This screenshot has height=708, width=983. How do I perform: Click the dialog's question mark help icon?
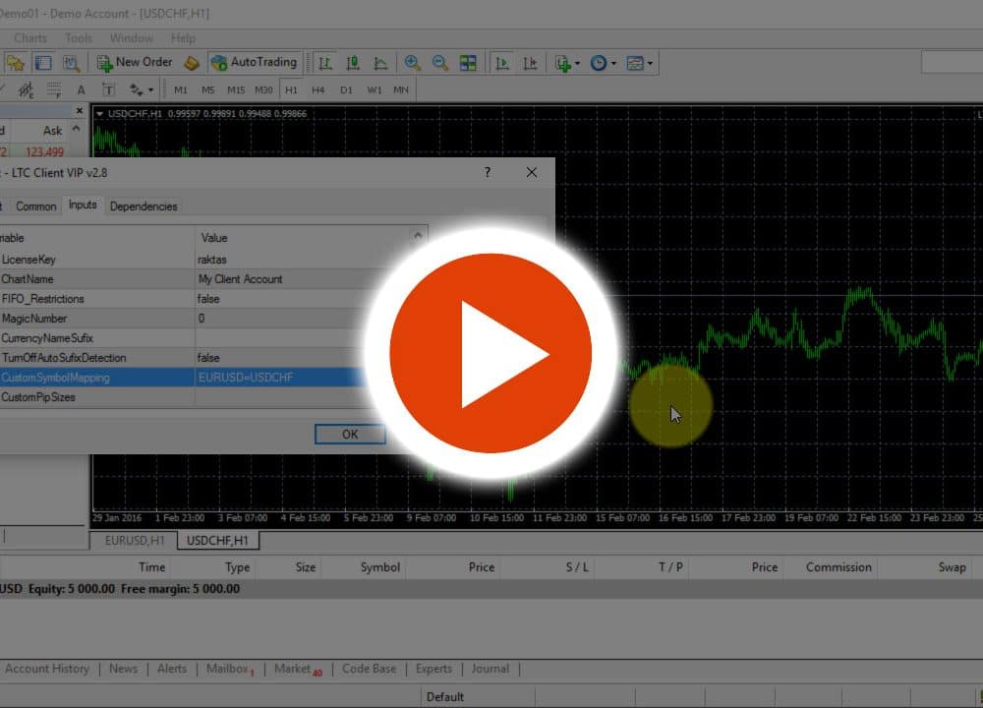[488, 172]
